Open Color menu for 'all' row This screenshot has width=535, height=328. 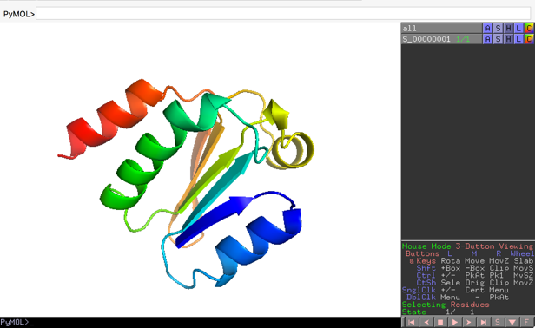pyautogui.click(x=529, y=29)
